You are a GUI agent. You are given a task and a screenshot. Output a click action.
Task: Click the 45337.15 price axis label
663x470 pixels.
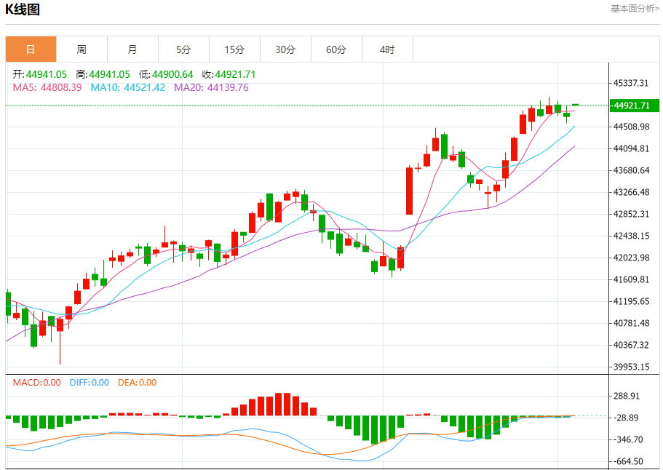pyautogui.click(x=631, y=83)
